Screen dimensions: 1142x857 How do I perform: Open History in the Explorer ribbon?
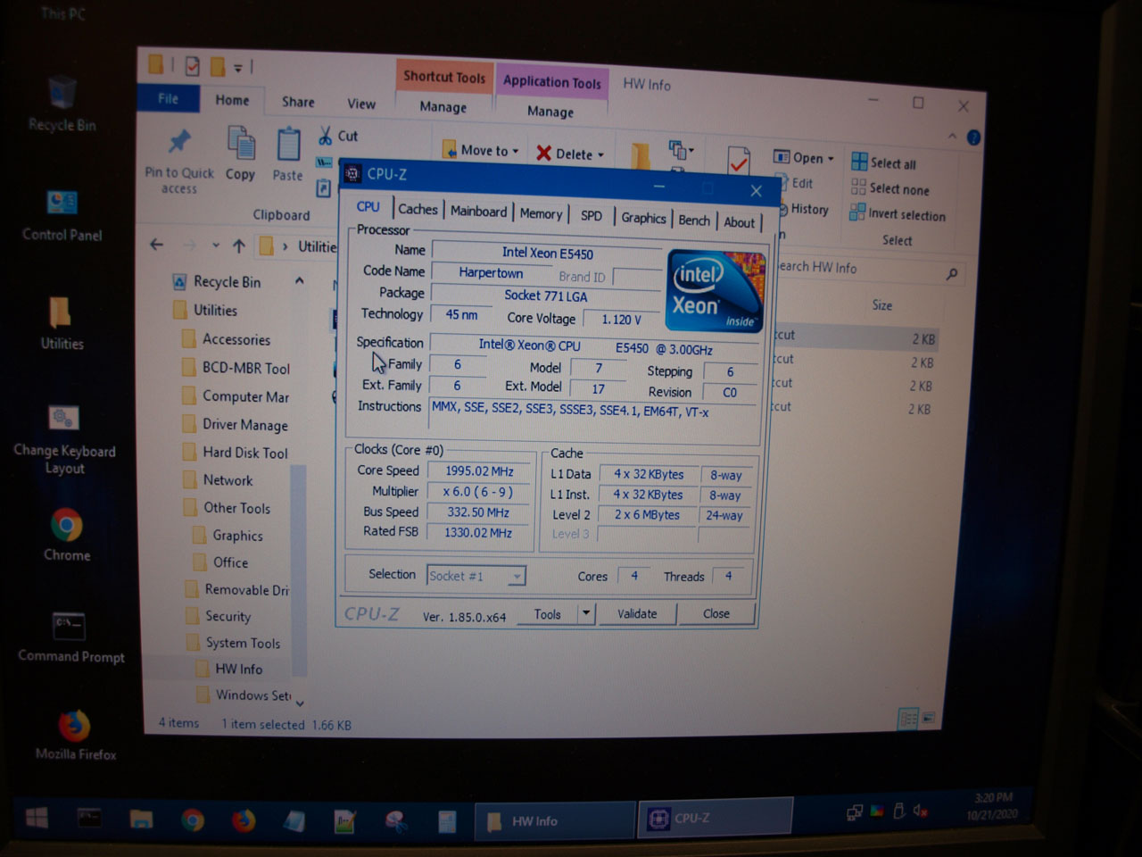801,209
